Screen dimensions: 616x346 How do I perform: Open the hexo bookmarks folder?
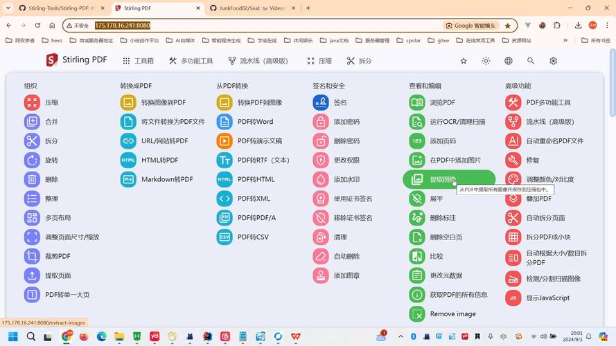tap(52, 40)
